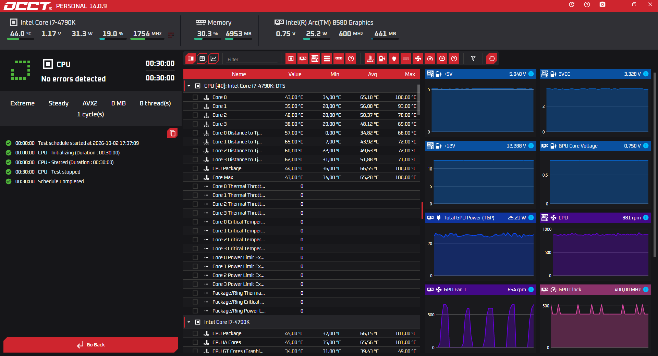Switch to the table view layout icon
Image resolution: width=658 pixels, height=356 pixels.
202,59
